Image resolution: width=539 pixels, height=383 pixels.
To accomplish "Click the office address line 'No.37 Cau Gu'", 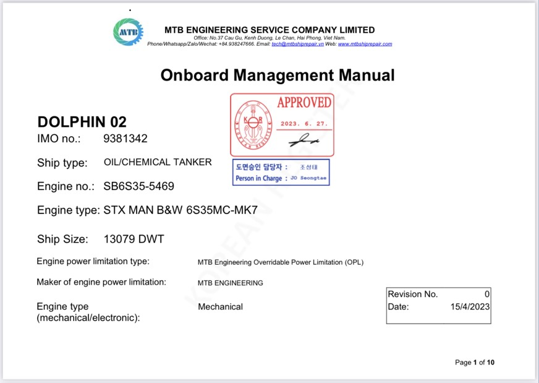I will click(x=226, y=38).
